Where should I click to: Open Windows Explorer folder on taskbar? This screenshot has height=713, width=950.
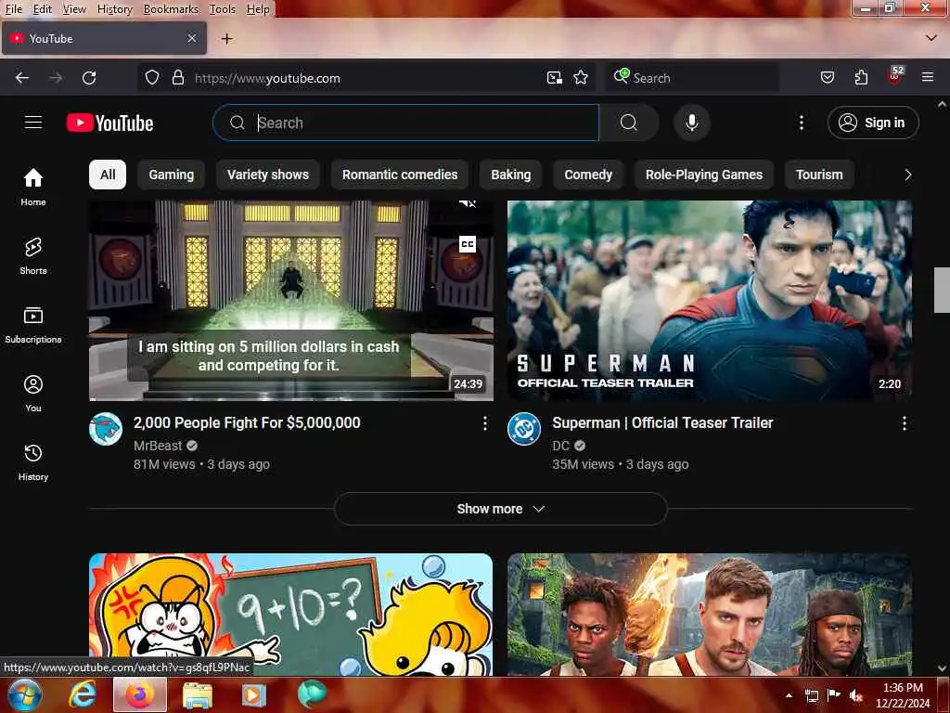(198, 695)
